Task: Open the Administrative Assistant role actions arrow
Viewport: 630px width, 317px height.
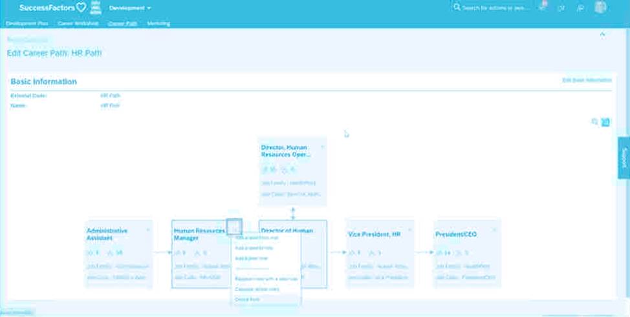Action: tap(147, 229)
